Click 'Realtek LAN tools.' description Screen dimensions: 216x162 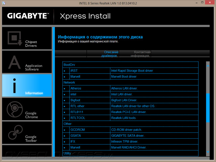pyautogui.click(x=124, y=118)
